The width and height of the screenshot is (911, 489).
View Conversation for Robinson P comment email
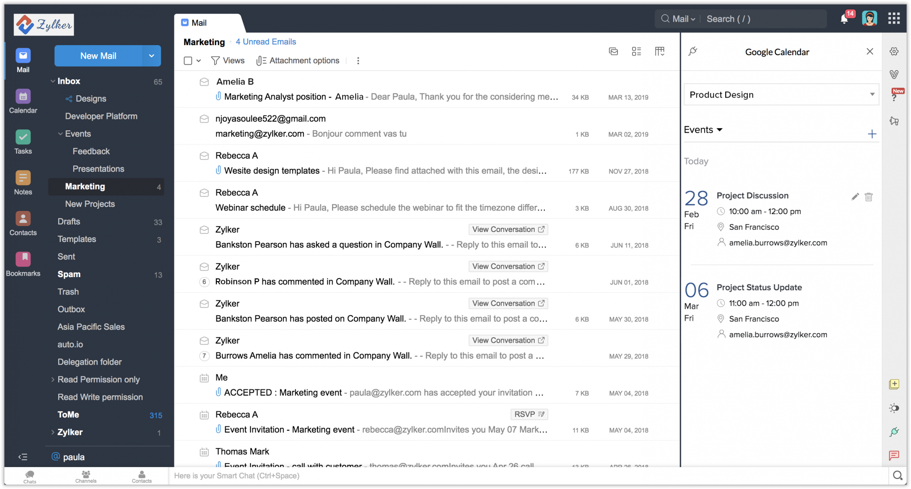[508, 266]
